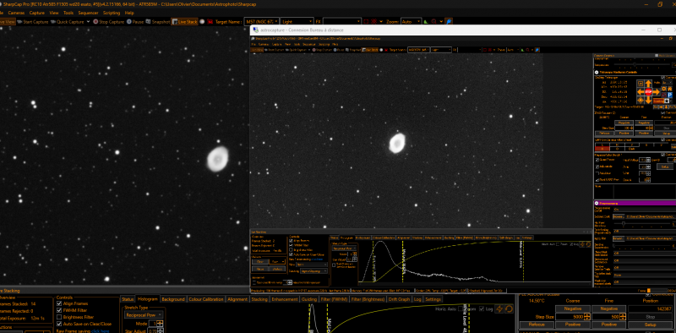Pause the capture in main toolbar

(135, 21)
